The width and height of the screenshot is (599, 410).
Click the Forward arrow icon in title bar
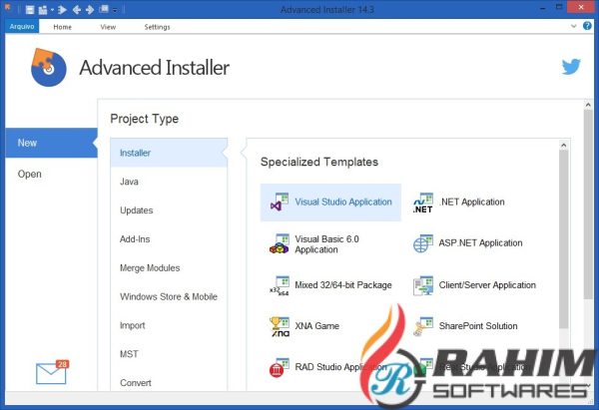[90, 10]
